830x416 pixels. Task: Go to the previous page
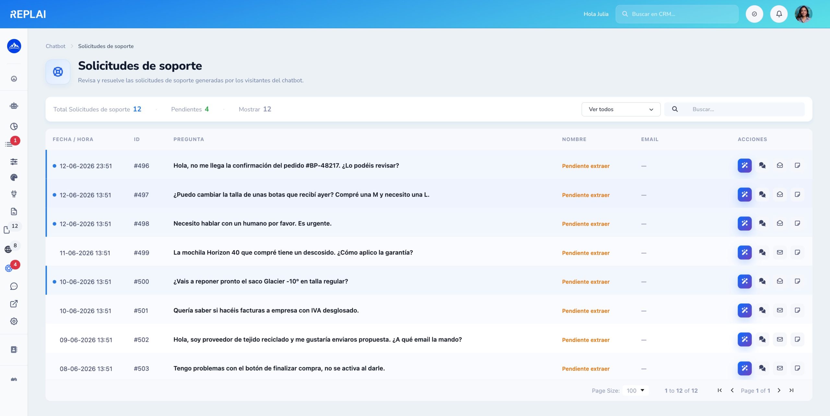pos(732,390)
